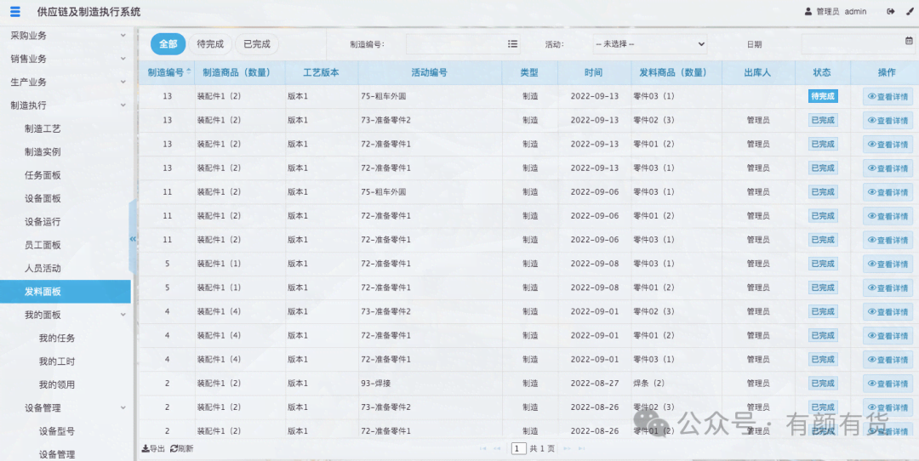This screenshot has width=919, height=461.
Task: Click the page number input box
Action: tap(518, 448)
